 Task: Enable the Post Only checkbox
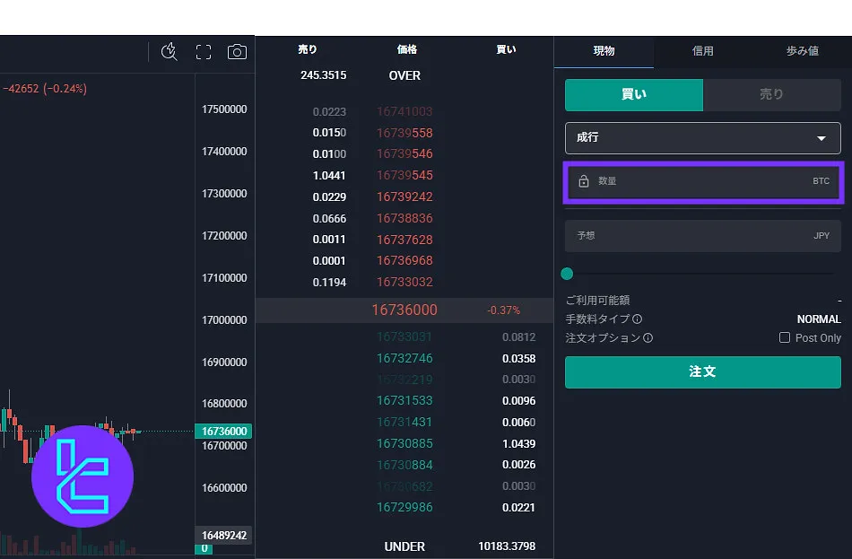point(785,338)
